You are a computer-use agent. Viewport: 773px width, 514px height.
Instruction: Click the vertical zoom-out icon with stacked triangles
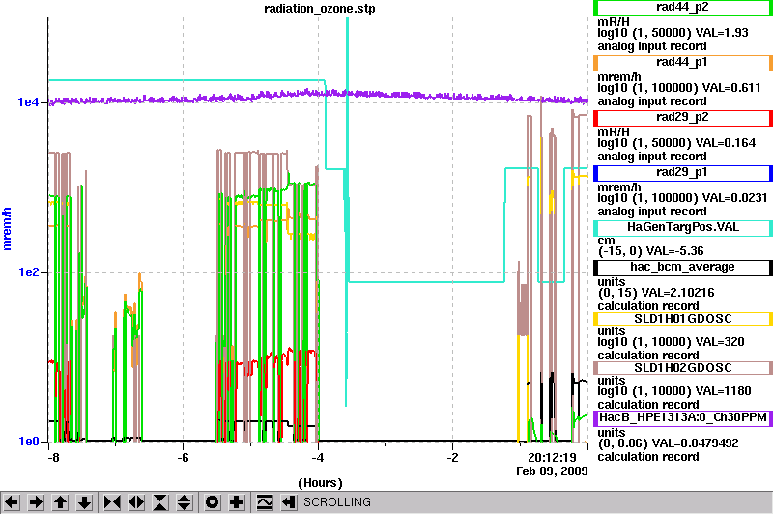point(185,502)
